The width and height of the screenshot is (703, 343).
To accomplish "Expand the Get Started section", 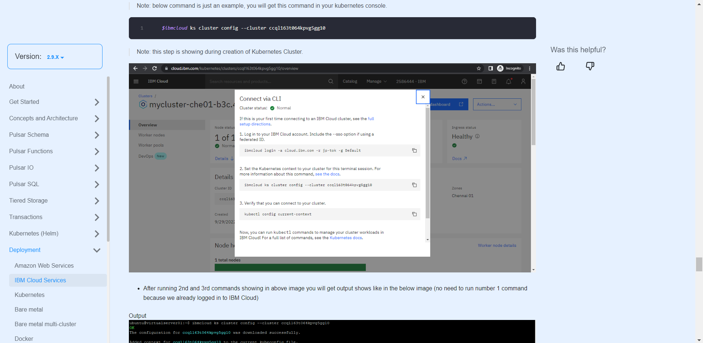I will point(97,102).
